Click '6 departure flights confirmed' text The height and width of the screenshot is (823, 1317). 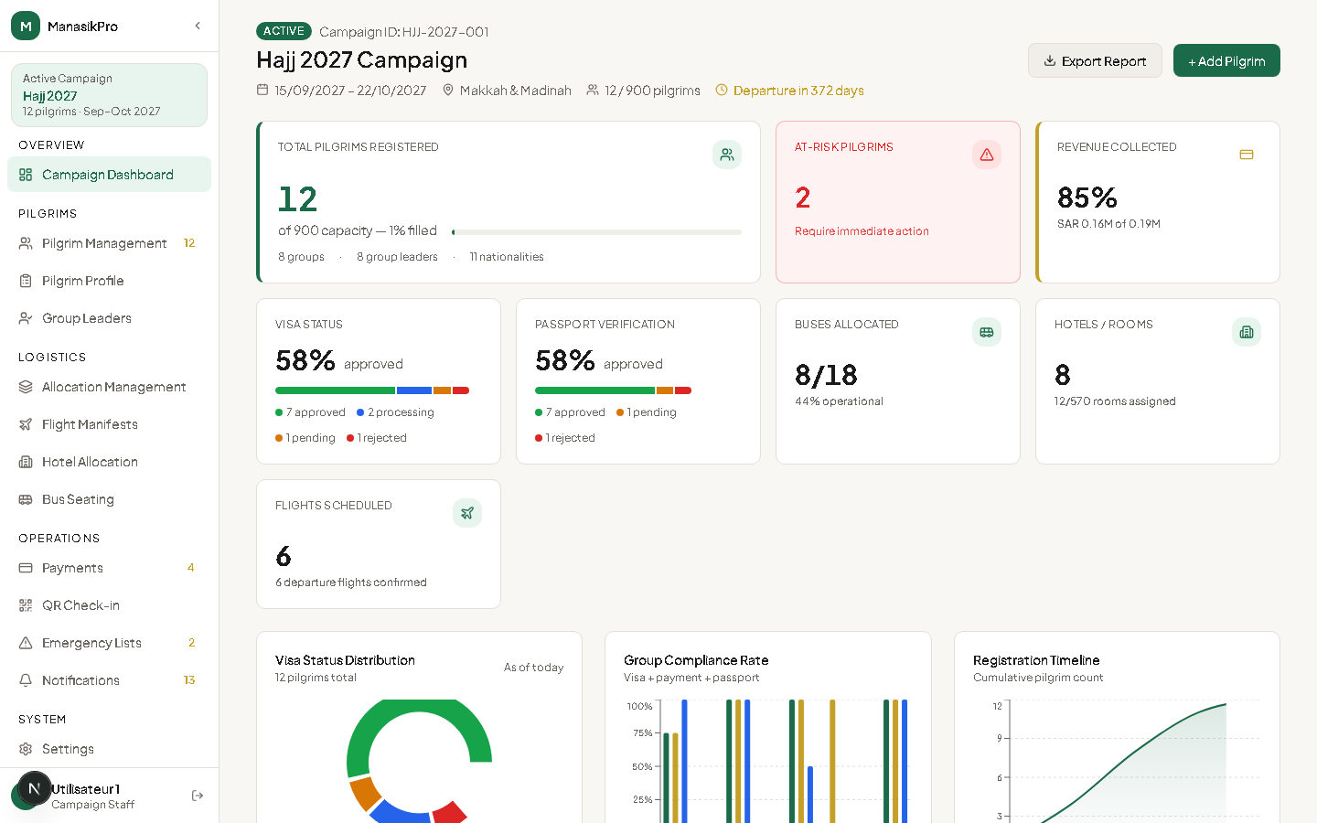351,583
